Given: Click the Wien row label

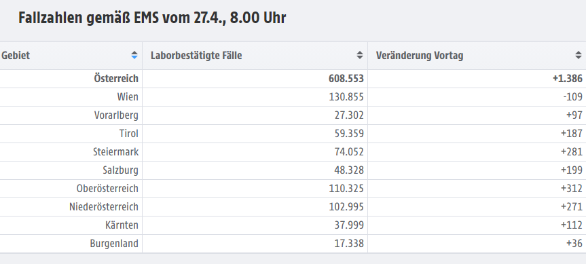Looking at the screenshot, I should tap(128, 97).
